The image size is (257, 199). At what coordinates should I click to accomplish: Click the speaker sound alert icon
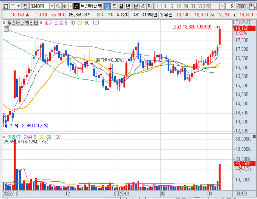[x=65, y=6]
